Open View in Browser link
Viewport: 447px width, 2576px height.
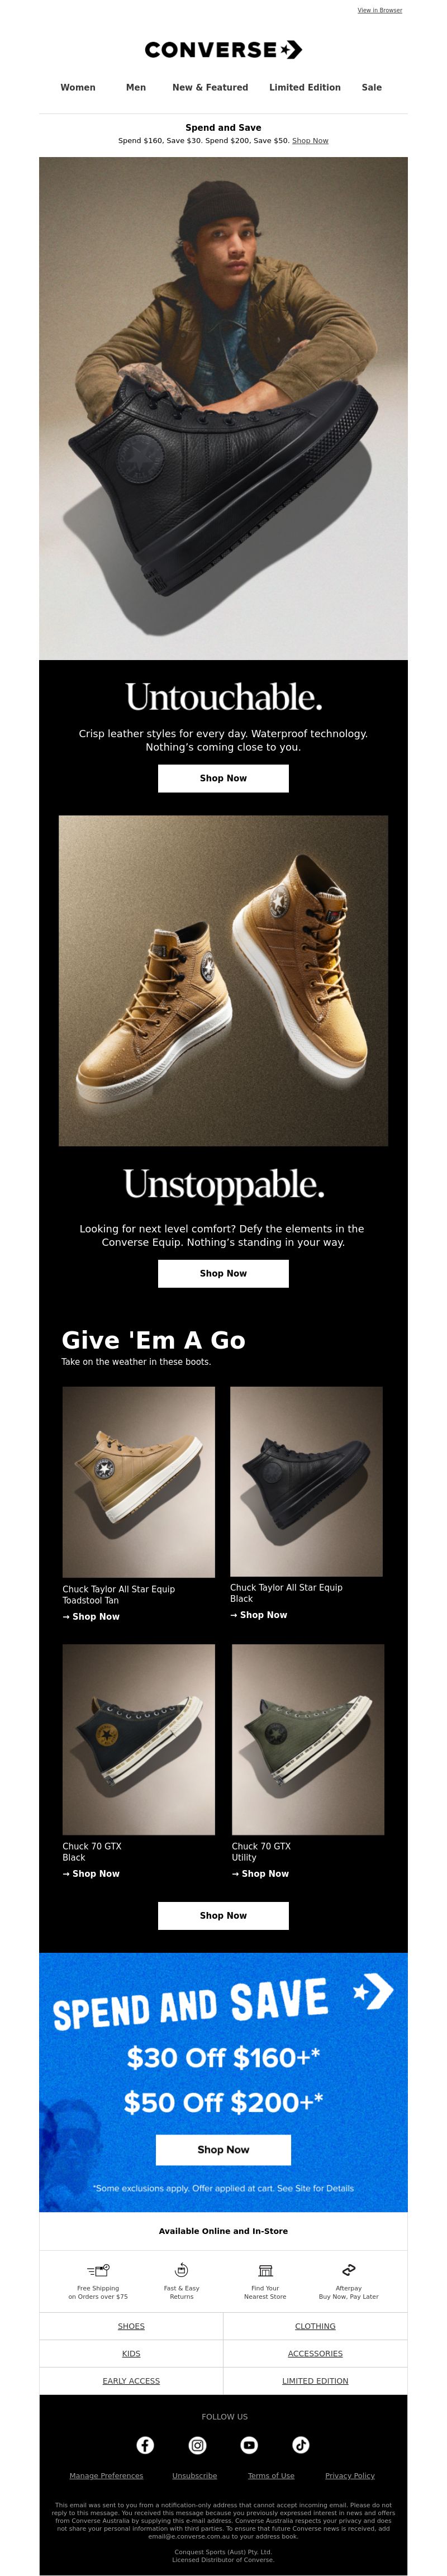pos(380,10)
